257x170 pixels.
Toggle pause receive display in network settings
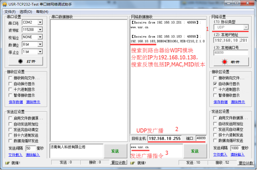(215, 95)
